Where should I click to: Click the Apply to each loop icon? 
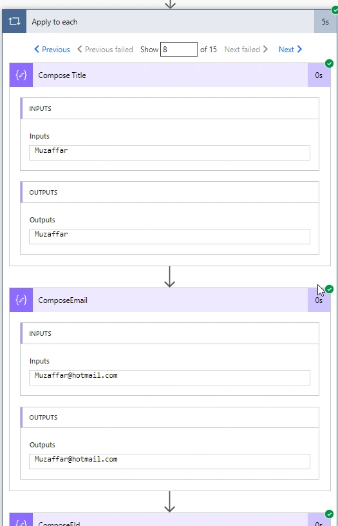coord(14,21)
